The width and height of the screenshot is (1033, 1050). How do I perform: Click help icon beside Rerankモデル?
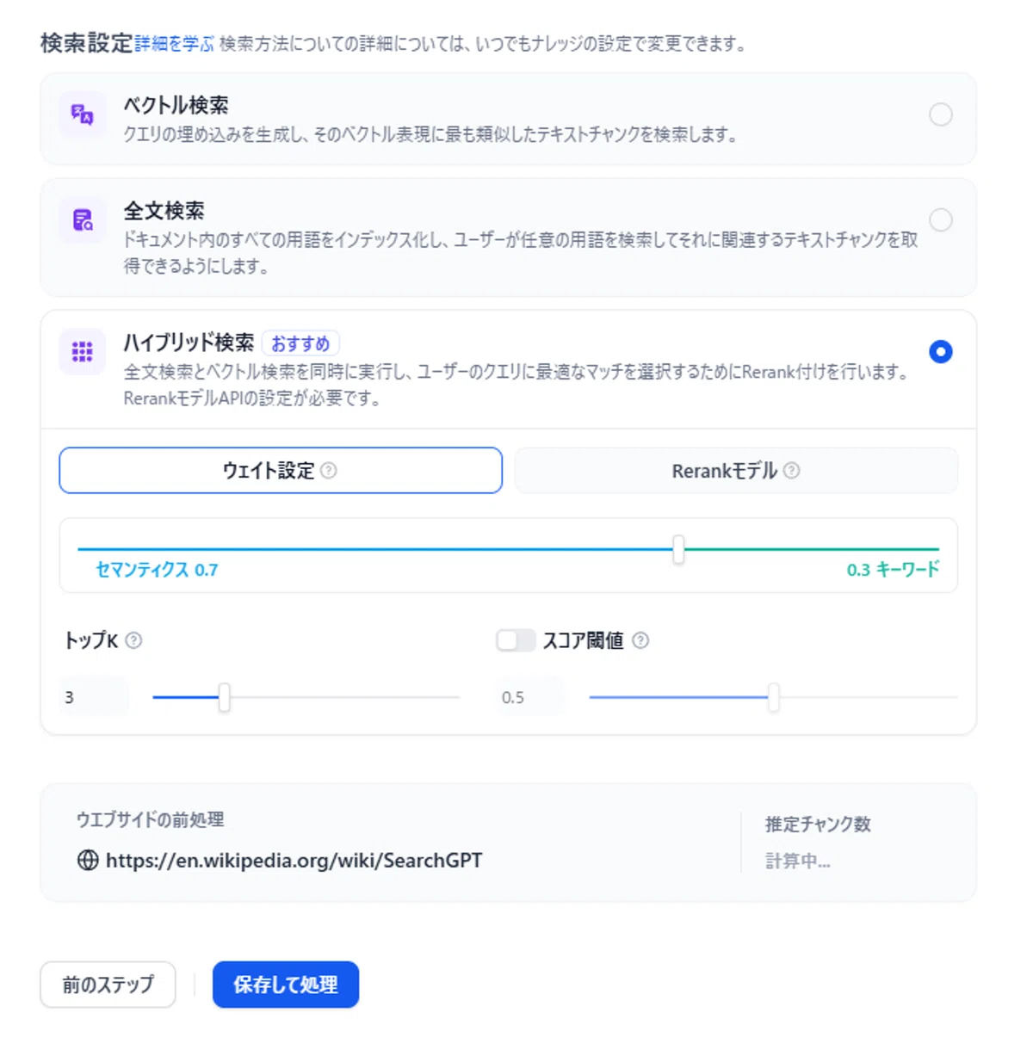tap(792, 471)
